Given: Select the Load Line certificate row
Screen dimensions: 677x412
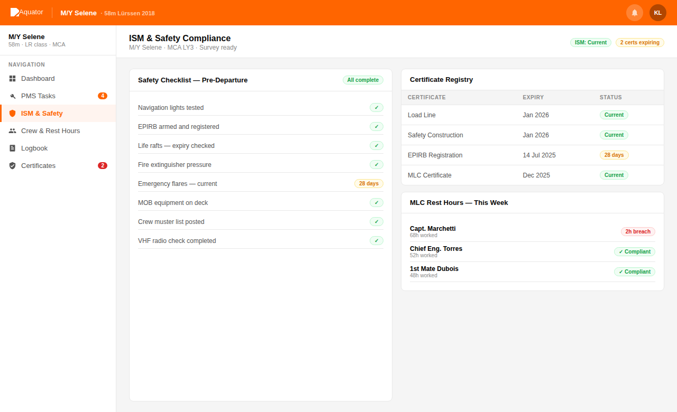Looking at the screenshot, I should pyautogui.click(x=533, y=115).
